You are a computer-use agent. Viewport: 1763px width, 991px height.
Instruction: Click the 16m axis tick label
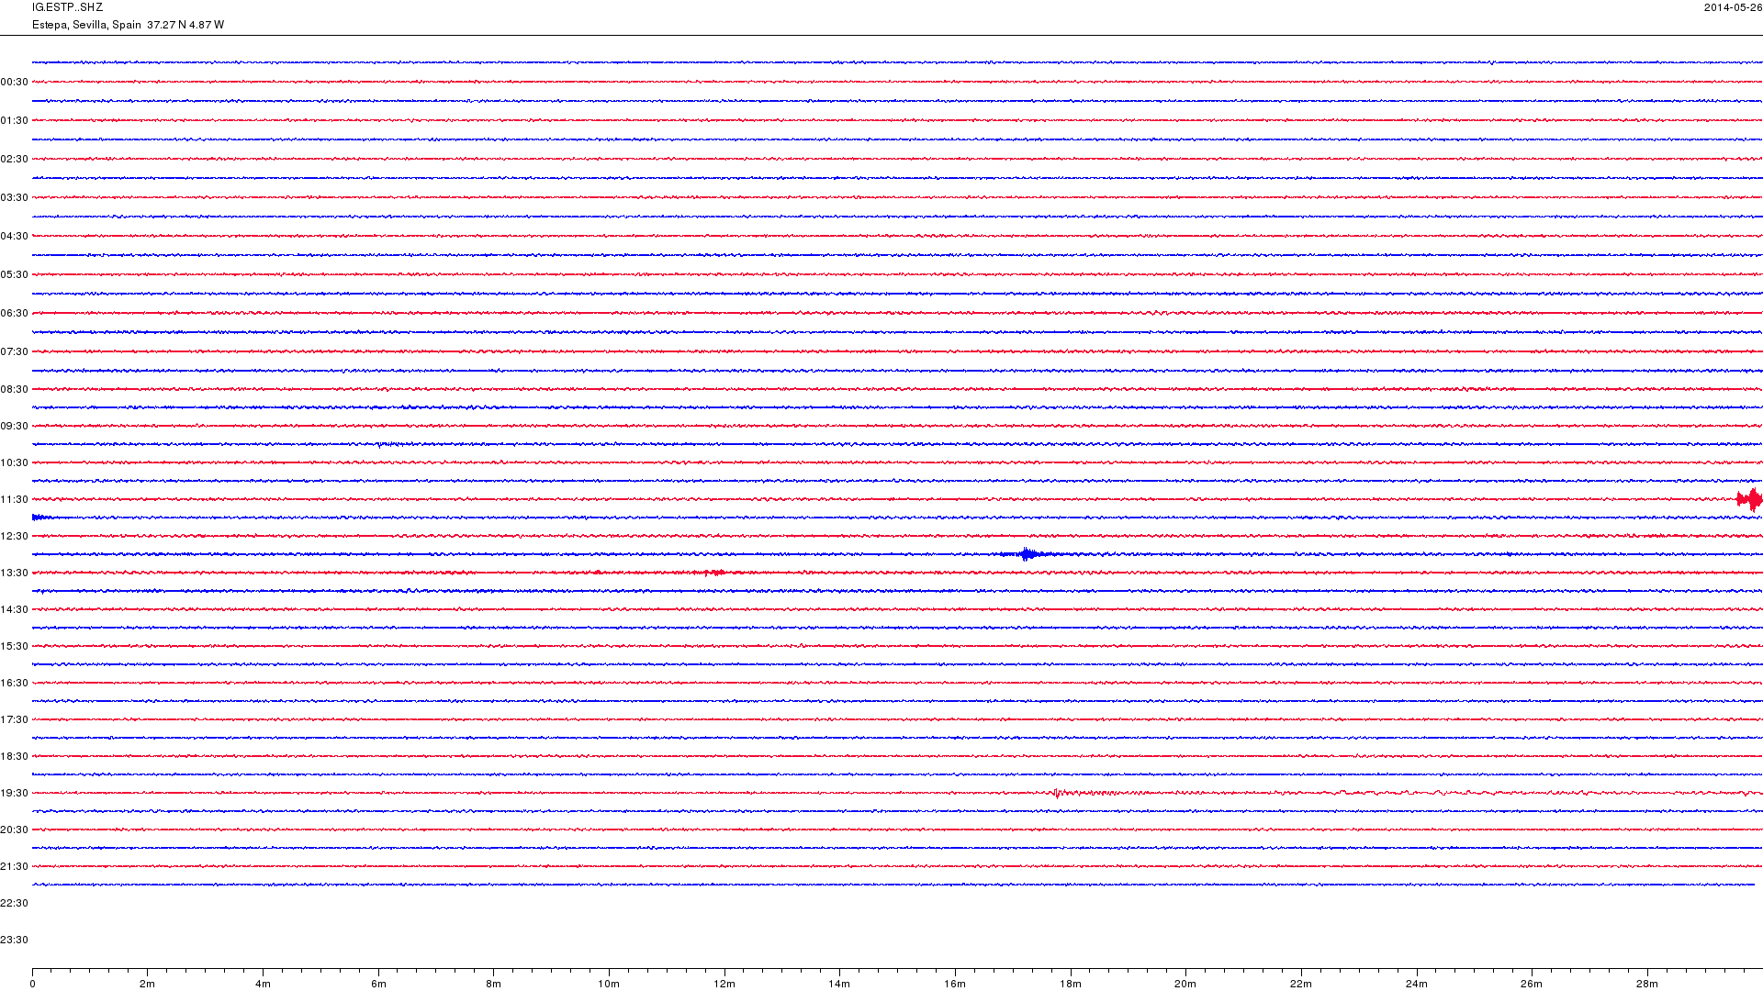(x=955, y=985)
